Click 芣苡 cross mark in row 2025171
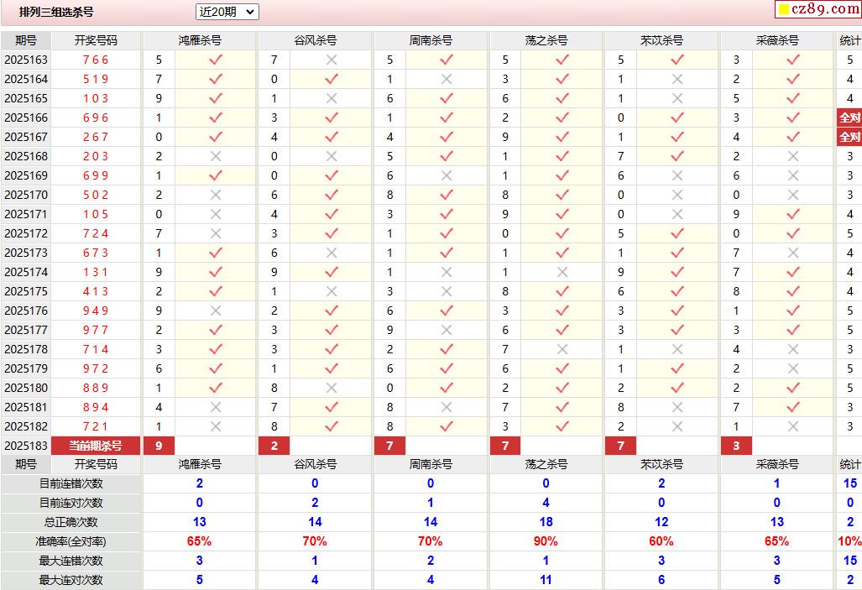This screenshot has height=590, width=862. (x=677, y=214)
